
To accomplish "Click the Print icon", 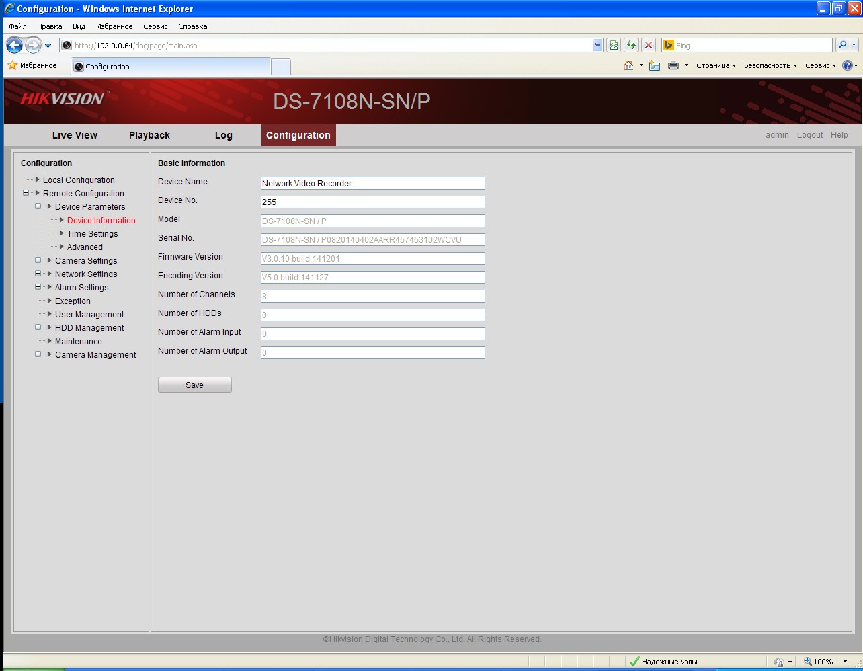I will [673, 65].
